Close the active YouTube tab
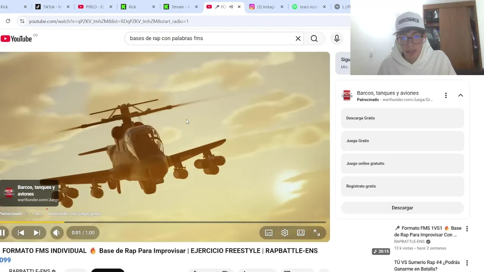Screen dimensions: 484x272 239,7
